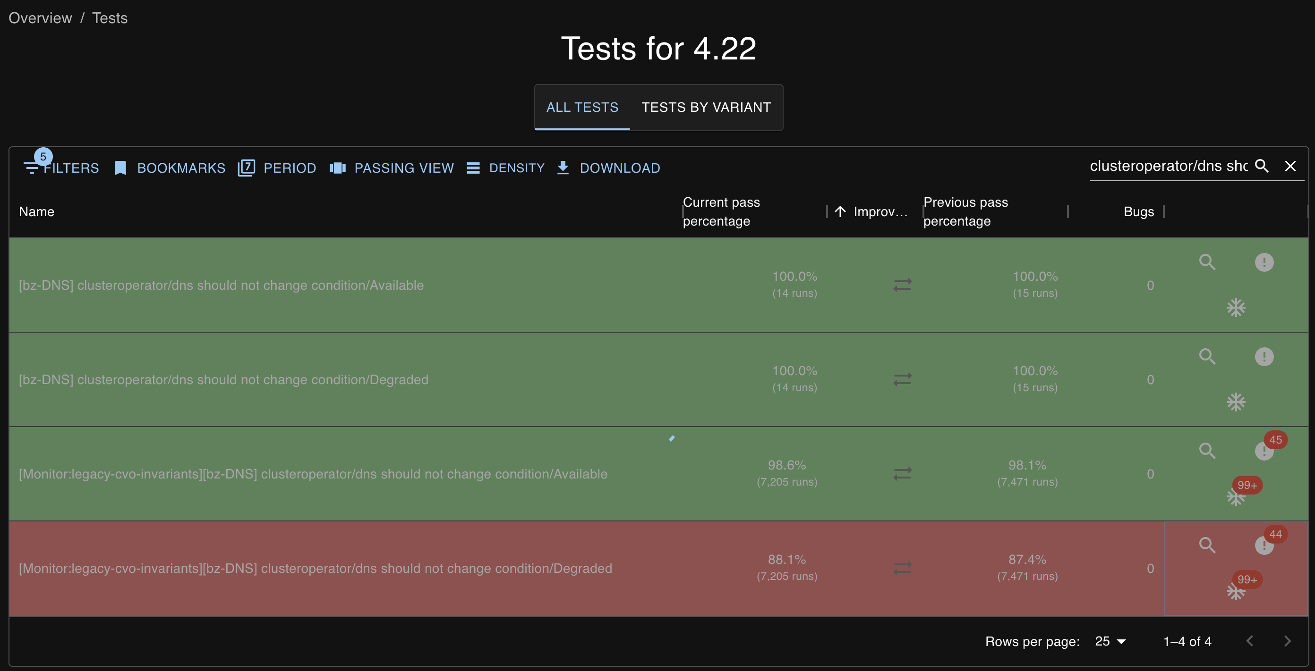Click the search magnifier in search box

[1262, 166]
